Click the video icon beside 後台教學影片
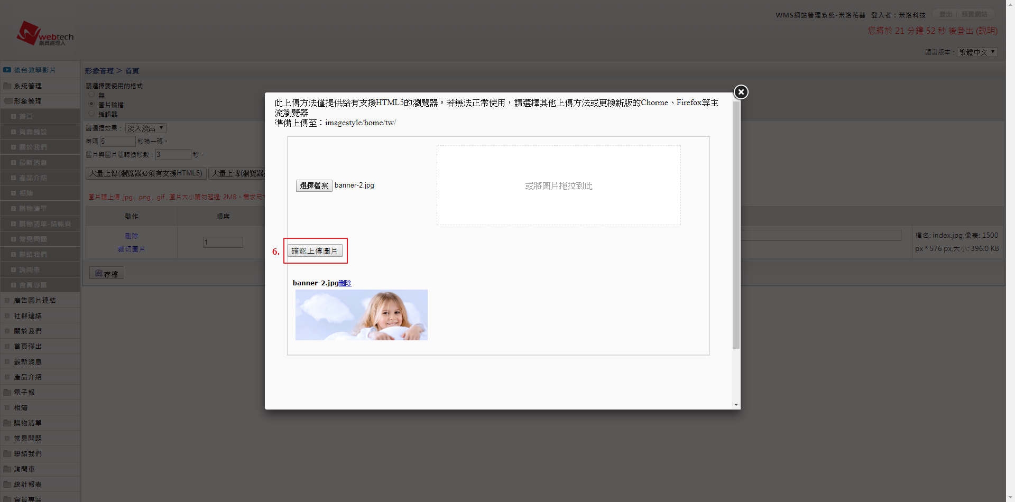 coord(7,70)
